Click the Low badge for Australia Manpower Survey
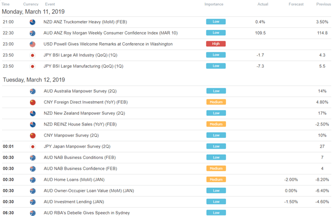The height and width of the screenshot is (216, 334). pos(216,91)
